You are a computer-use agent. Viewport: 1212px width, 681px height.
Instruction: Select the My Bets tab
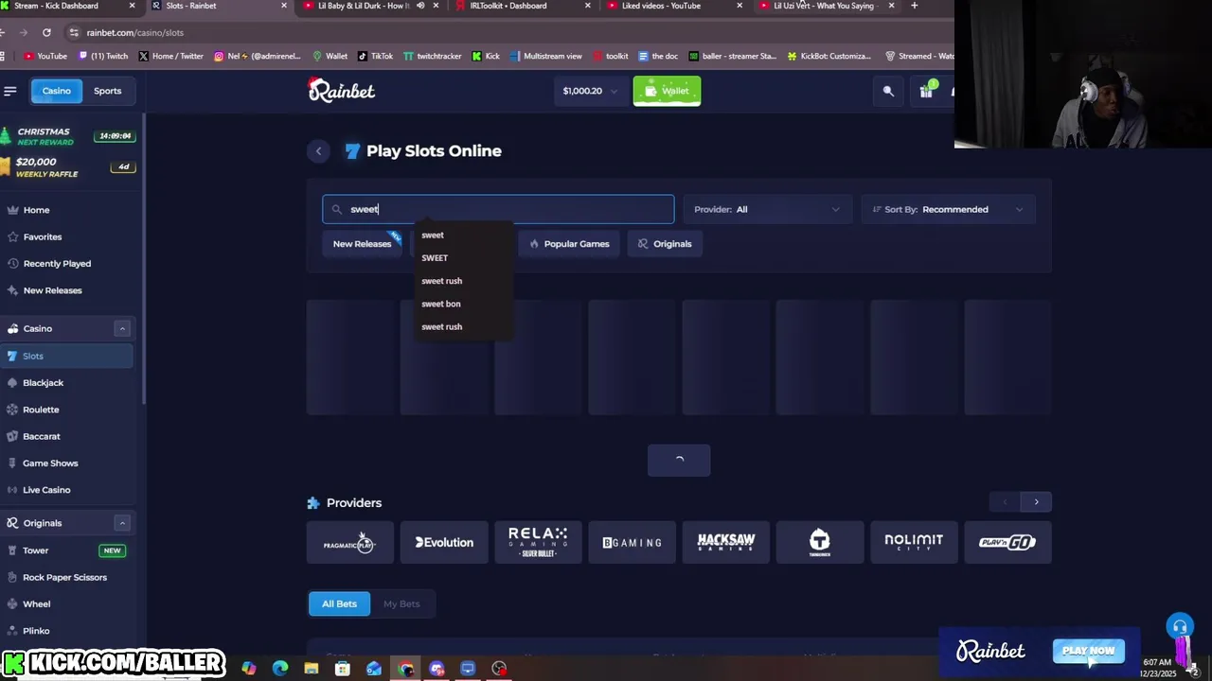401,603
